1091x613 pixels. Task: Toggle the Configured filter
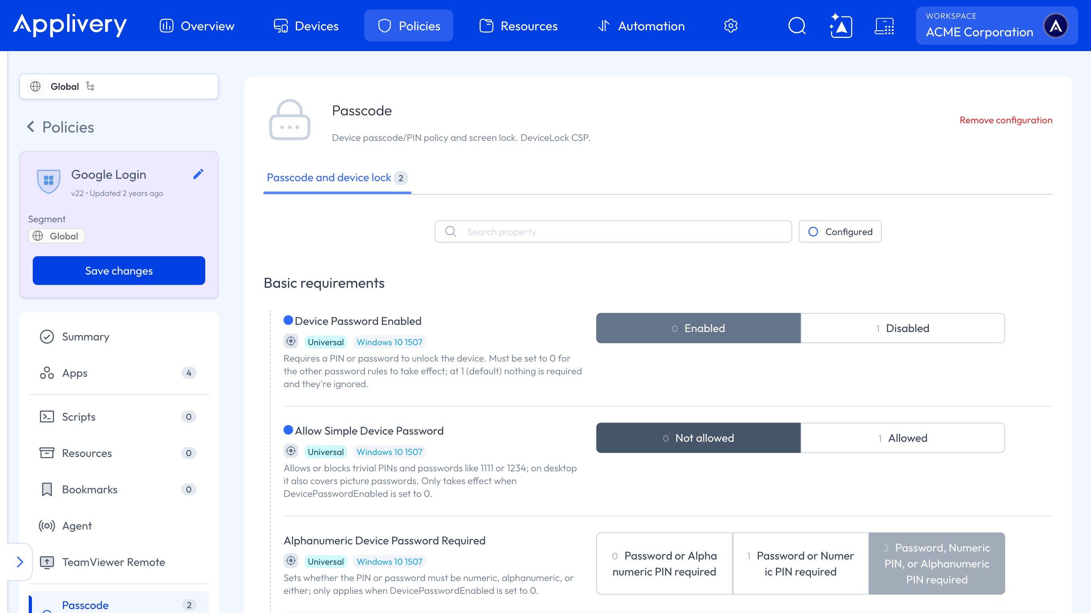click(840, 231)
